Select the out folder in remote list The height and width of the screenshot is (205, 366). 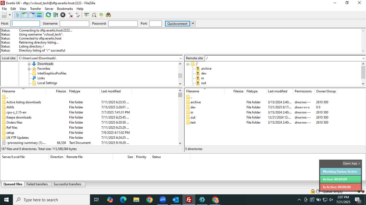193,117
